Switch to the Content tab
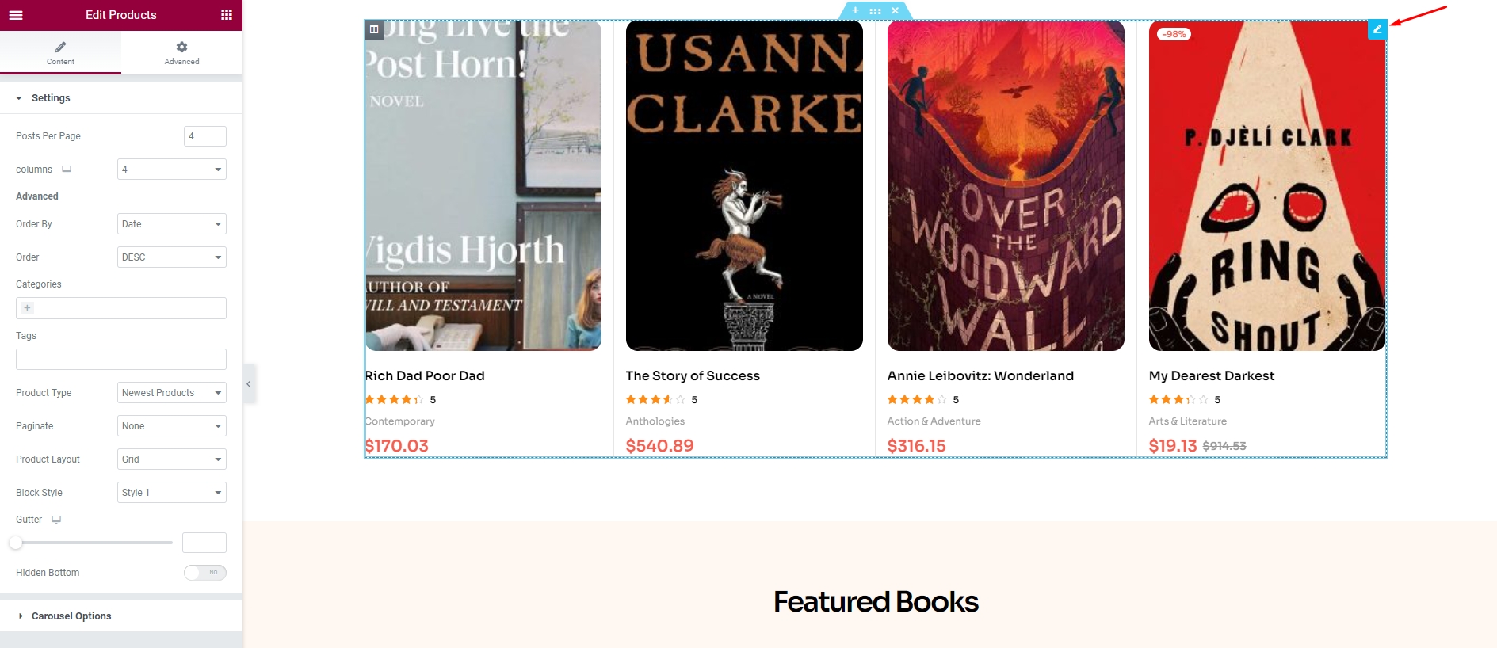 [60, 53]
